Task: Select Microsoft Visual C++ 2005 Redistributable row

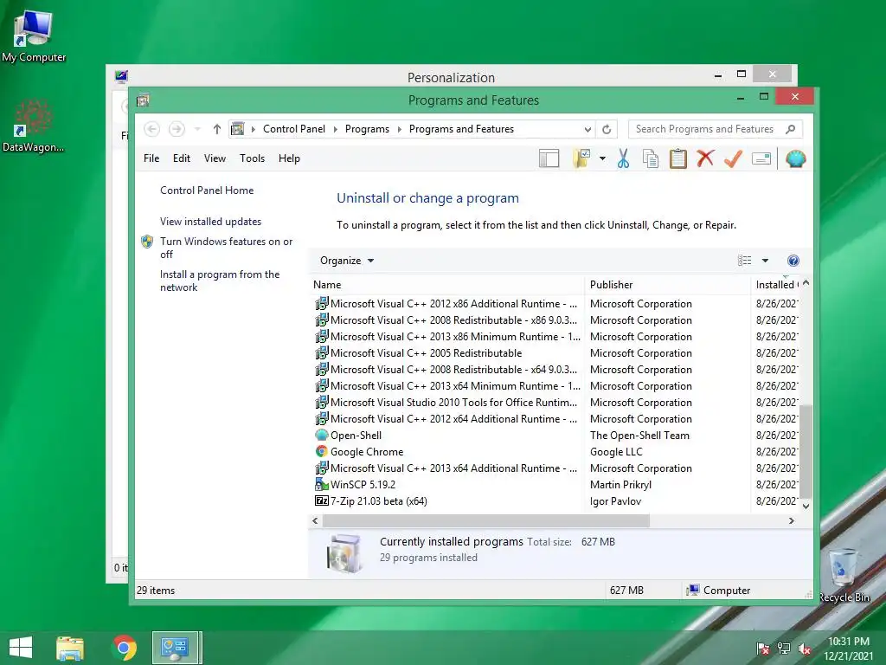Action: coord(556,353)
